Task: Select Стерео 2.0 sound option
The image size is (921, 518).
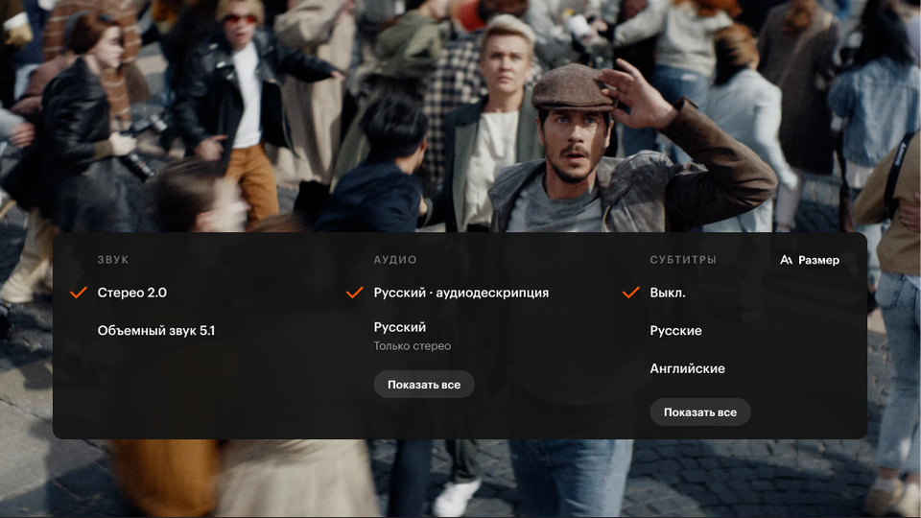Action: pos(132,293)
